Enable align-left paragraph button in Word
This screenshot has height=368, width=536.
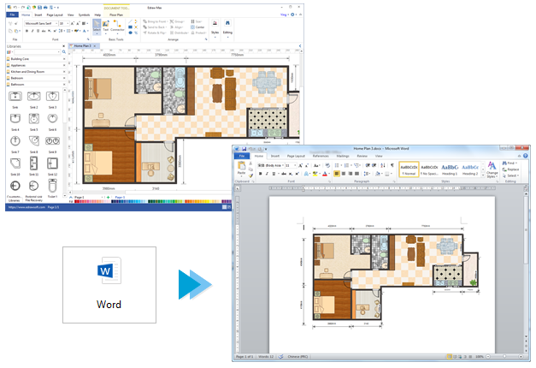[x=338, y=173]
